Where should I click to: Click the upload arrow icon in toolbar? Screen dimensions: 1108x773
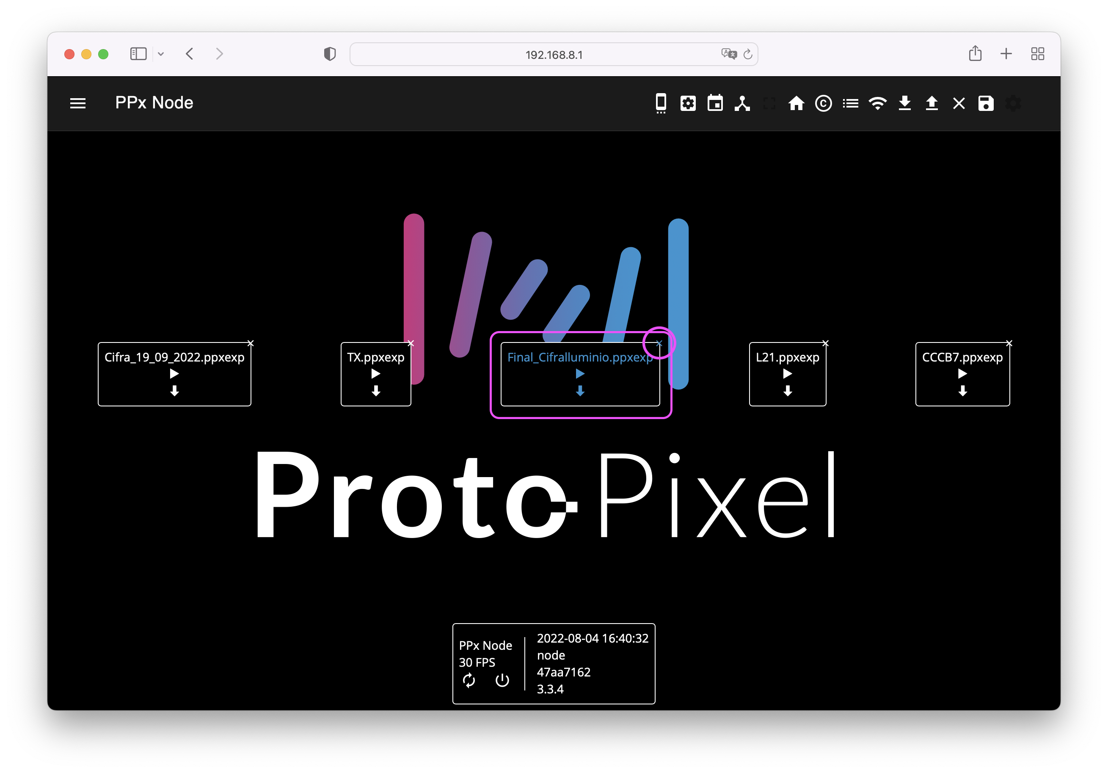(x=932, y=103)
